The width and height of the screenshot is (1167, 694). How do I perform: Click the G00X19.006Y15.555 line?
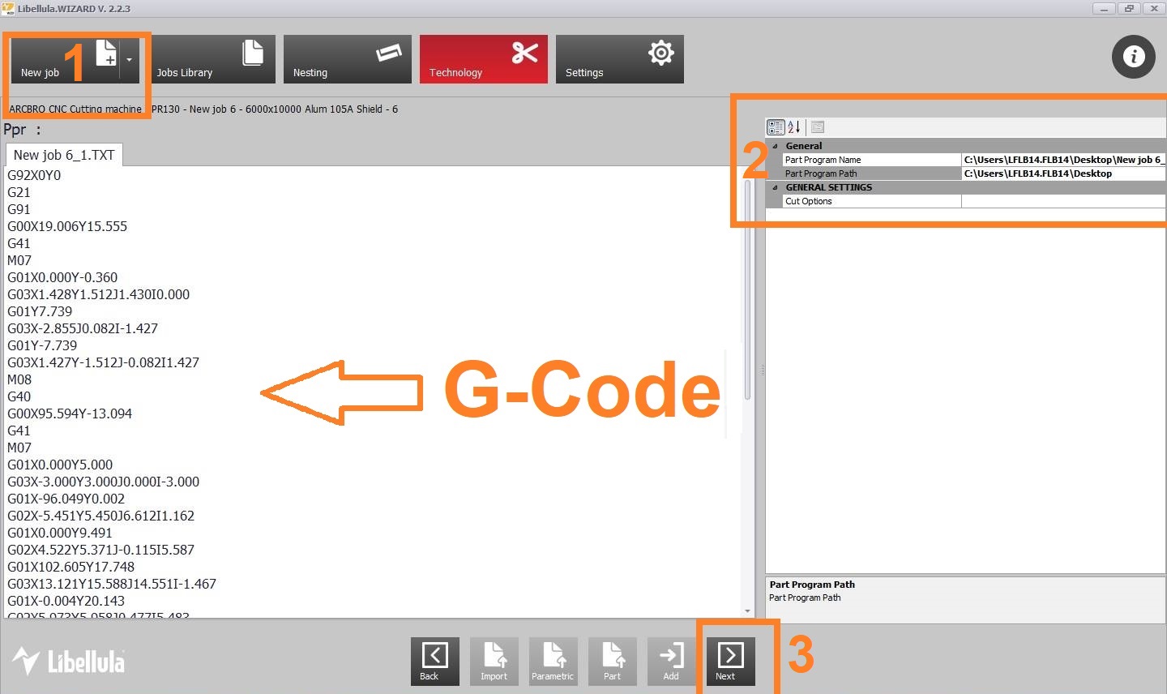(x=67, y=226)
